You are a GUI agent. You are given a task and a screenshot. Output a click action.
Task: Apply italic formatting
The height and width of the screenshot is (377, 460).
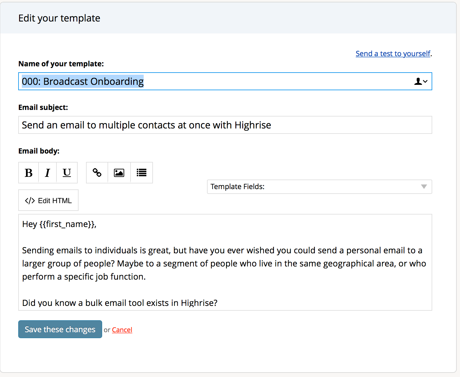tap(47, 173)
